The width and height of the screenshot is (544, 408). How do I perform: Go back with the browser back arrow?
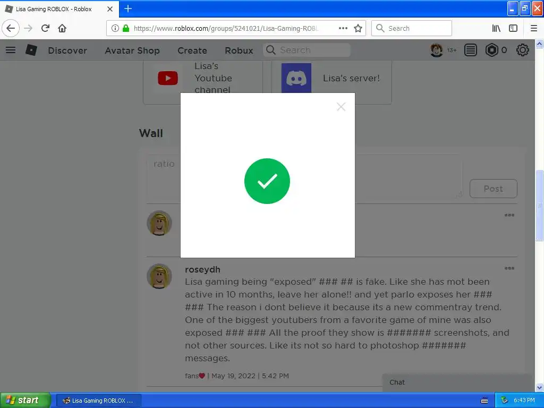pyautogui.click(x=11, y=28)
